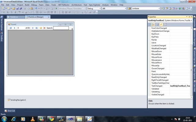Select the KeyDown event row
Image resolution: width=196 pixels, height=122 pixels.
(171, 34)
